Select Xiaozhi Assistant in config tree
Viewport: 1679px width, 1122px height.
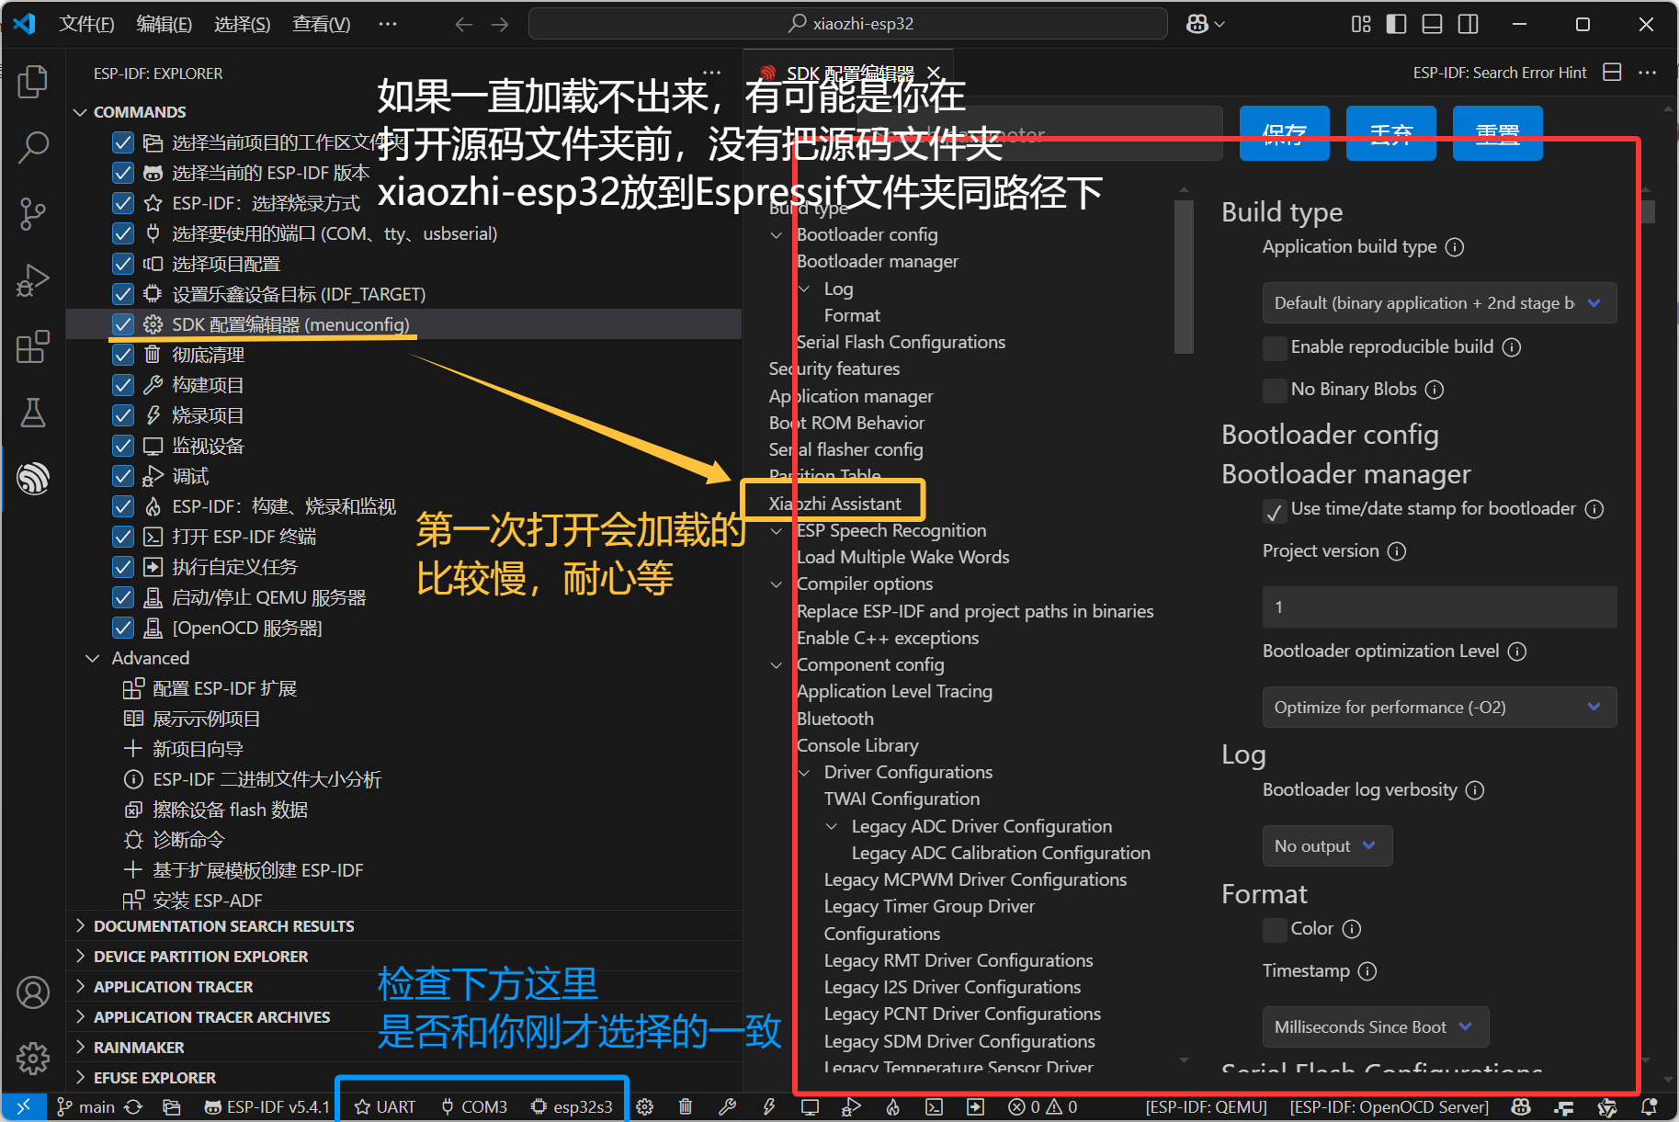pyautogui.click(x=834, y=504)
